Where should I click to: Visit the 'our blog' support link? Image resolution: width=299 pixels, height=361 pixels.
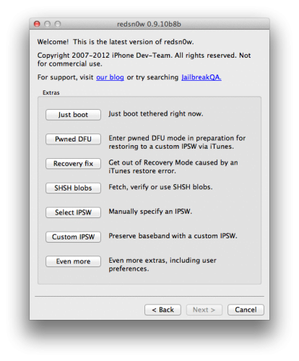click(x=110, y=77)
